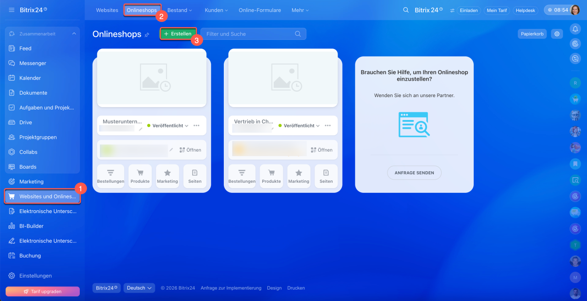Screen dimensions: 587x301
Task: Click the green R avatar in right panel
Action: point(575,83)
